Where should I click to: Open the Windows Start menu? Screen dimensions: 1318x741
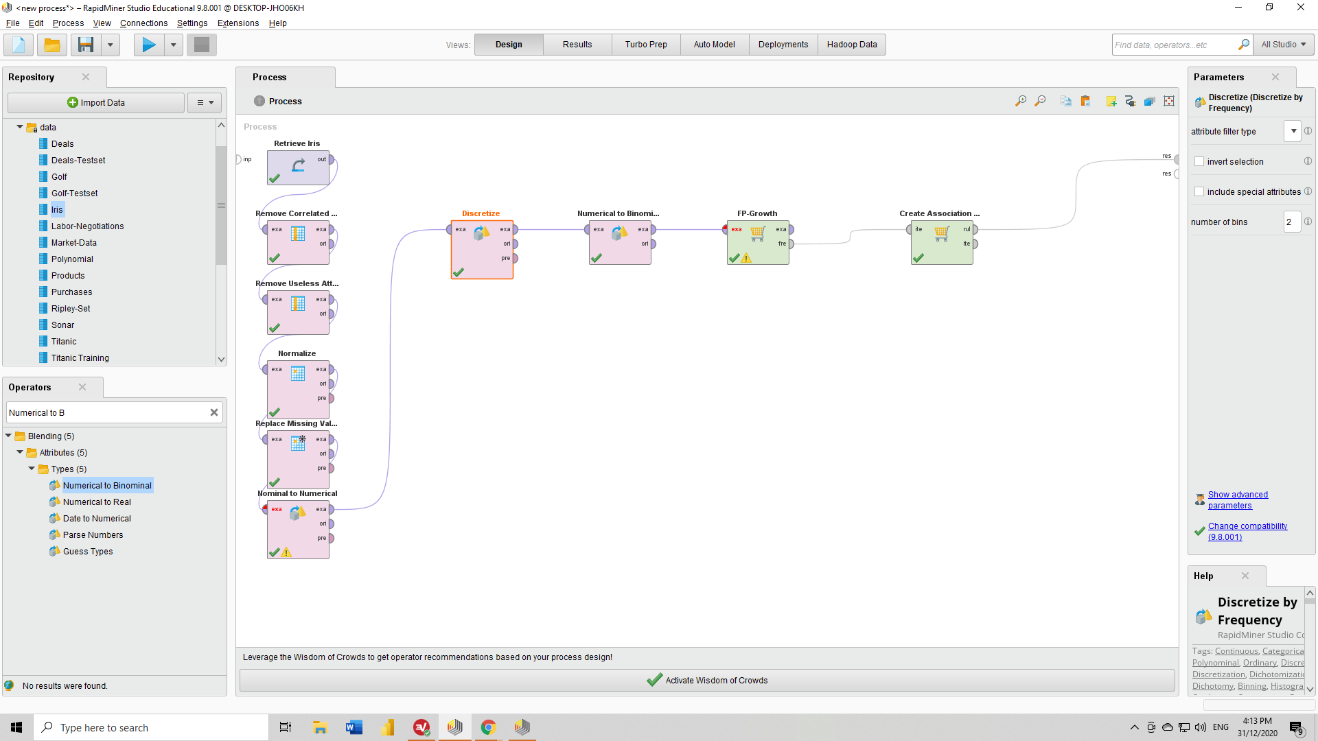pos(16,727)
